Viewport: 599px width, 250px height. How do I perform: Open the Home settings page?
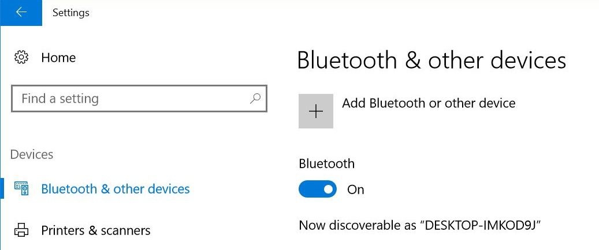(x=58, y=58)
